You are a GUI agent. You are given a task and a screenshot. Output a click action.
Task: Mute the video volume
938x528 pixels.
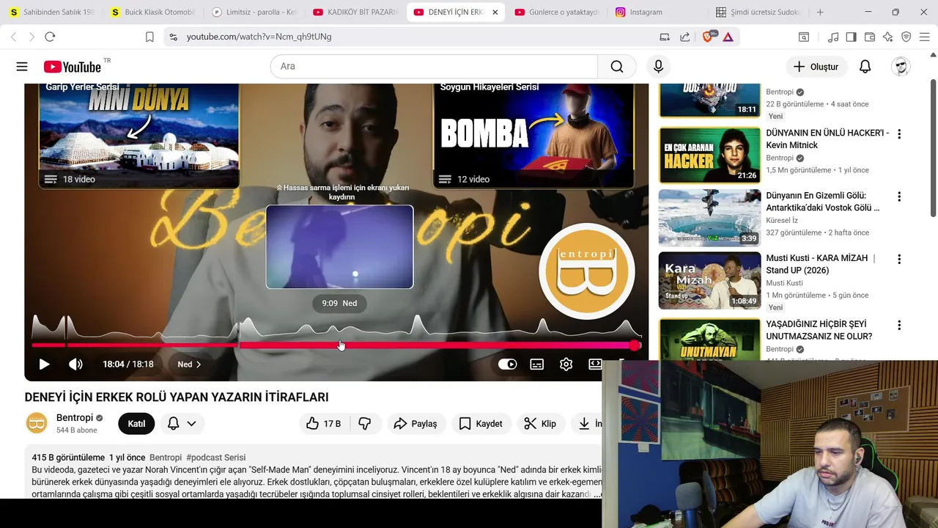75,364
